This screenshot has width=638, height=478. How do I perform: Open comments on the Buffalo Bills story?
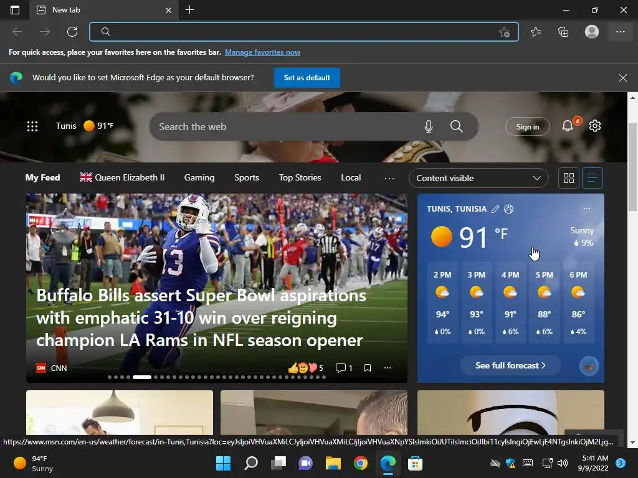(344, 368)
